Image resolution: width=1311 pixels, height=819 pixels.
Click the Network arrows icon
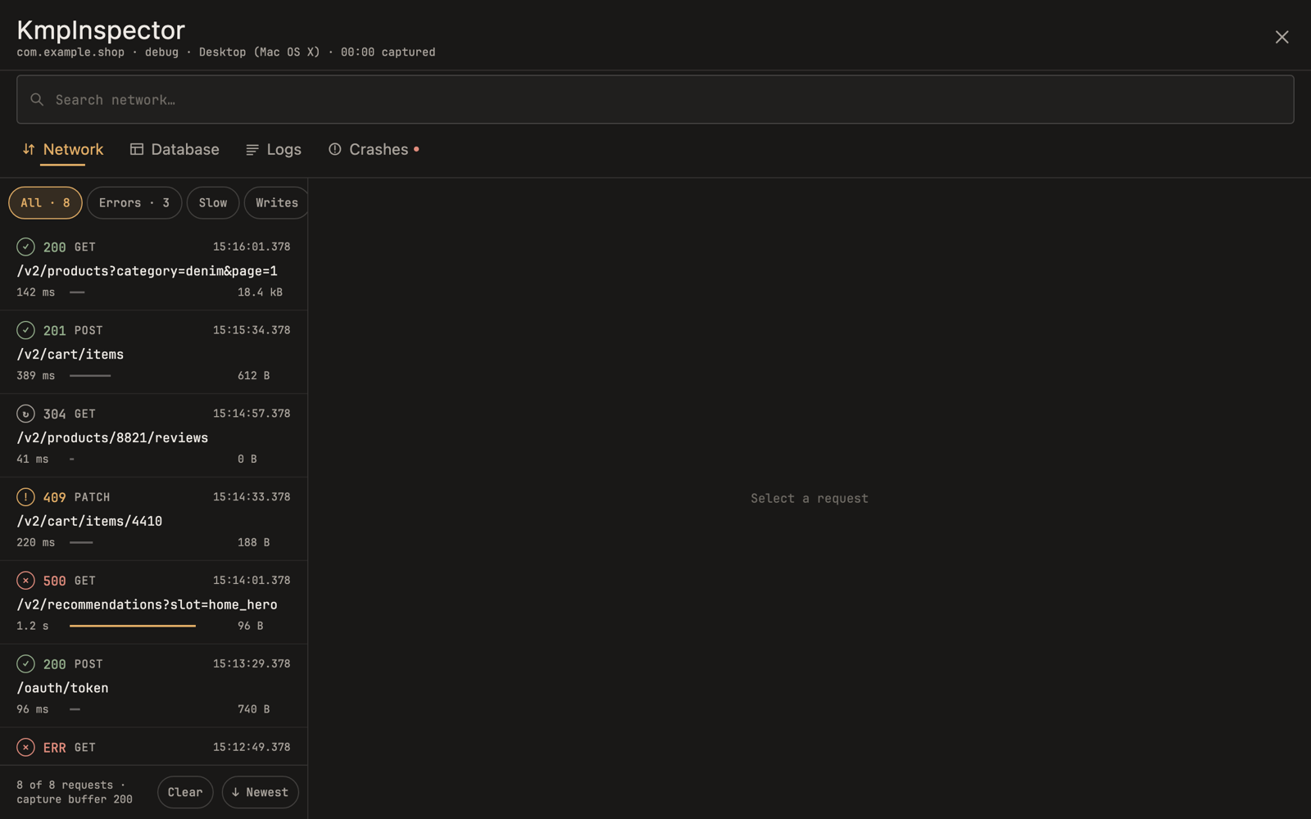click(x=29, y=149)
